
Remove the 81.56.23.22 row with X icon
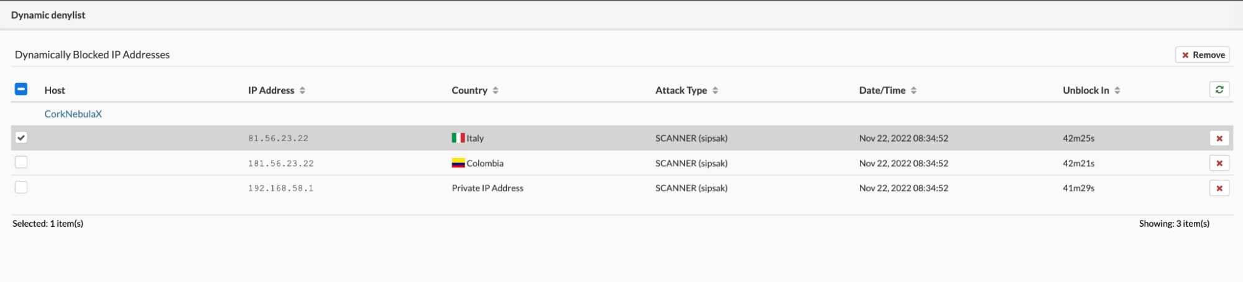1219,138
